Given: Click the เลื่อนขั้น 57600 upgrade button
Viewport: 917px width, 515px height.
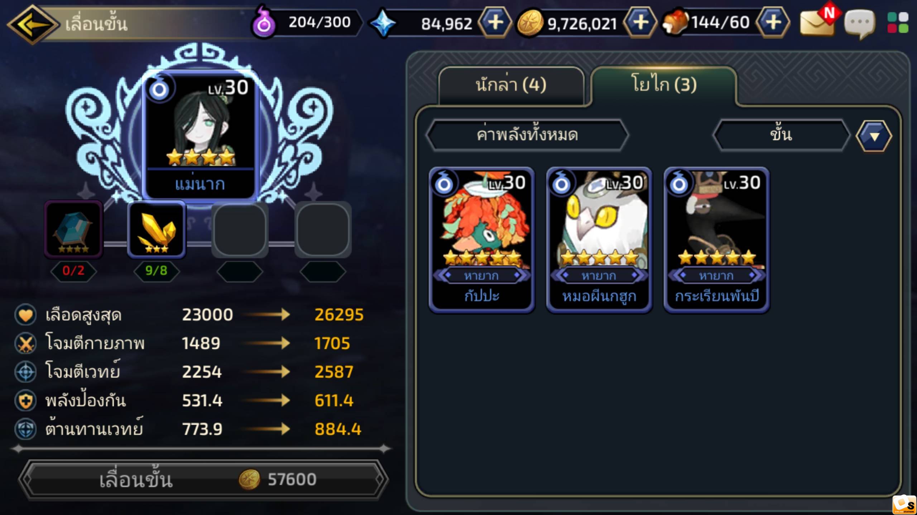Looking at the screenshot, I should (x=203, y=479).
